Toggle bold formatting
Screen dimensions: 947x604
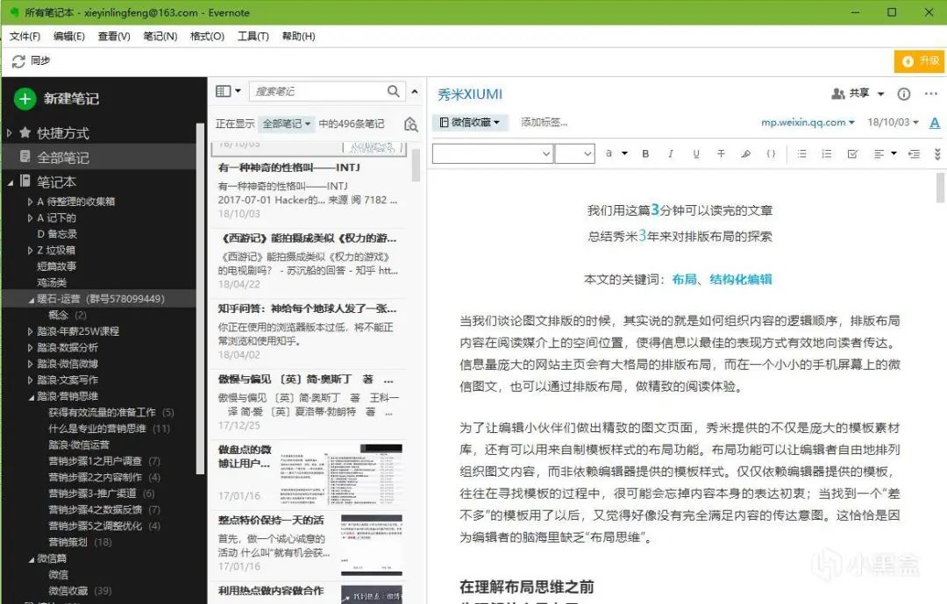[645, 153]
